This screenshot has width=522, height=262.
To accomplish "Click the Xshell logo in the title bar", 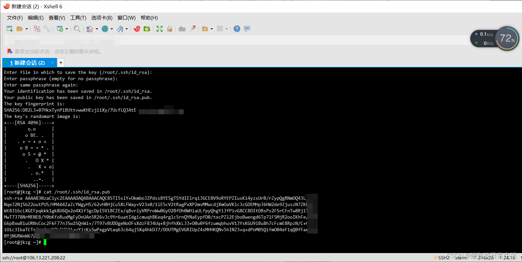I will tap(6, 6).
